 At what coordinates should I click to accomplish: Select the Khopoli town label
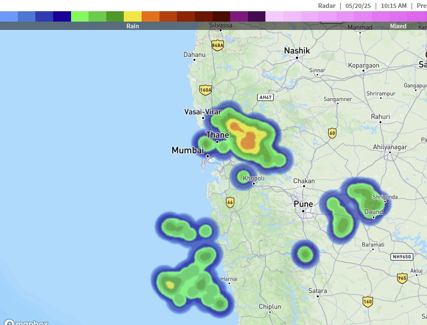click(x=253, y=178)
